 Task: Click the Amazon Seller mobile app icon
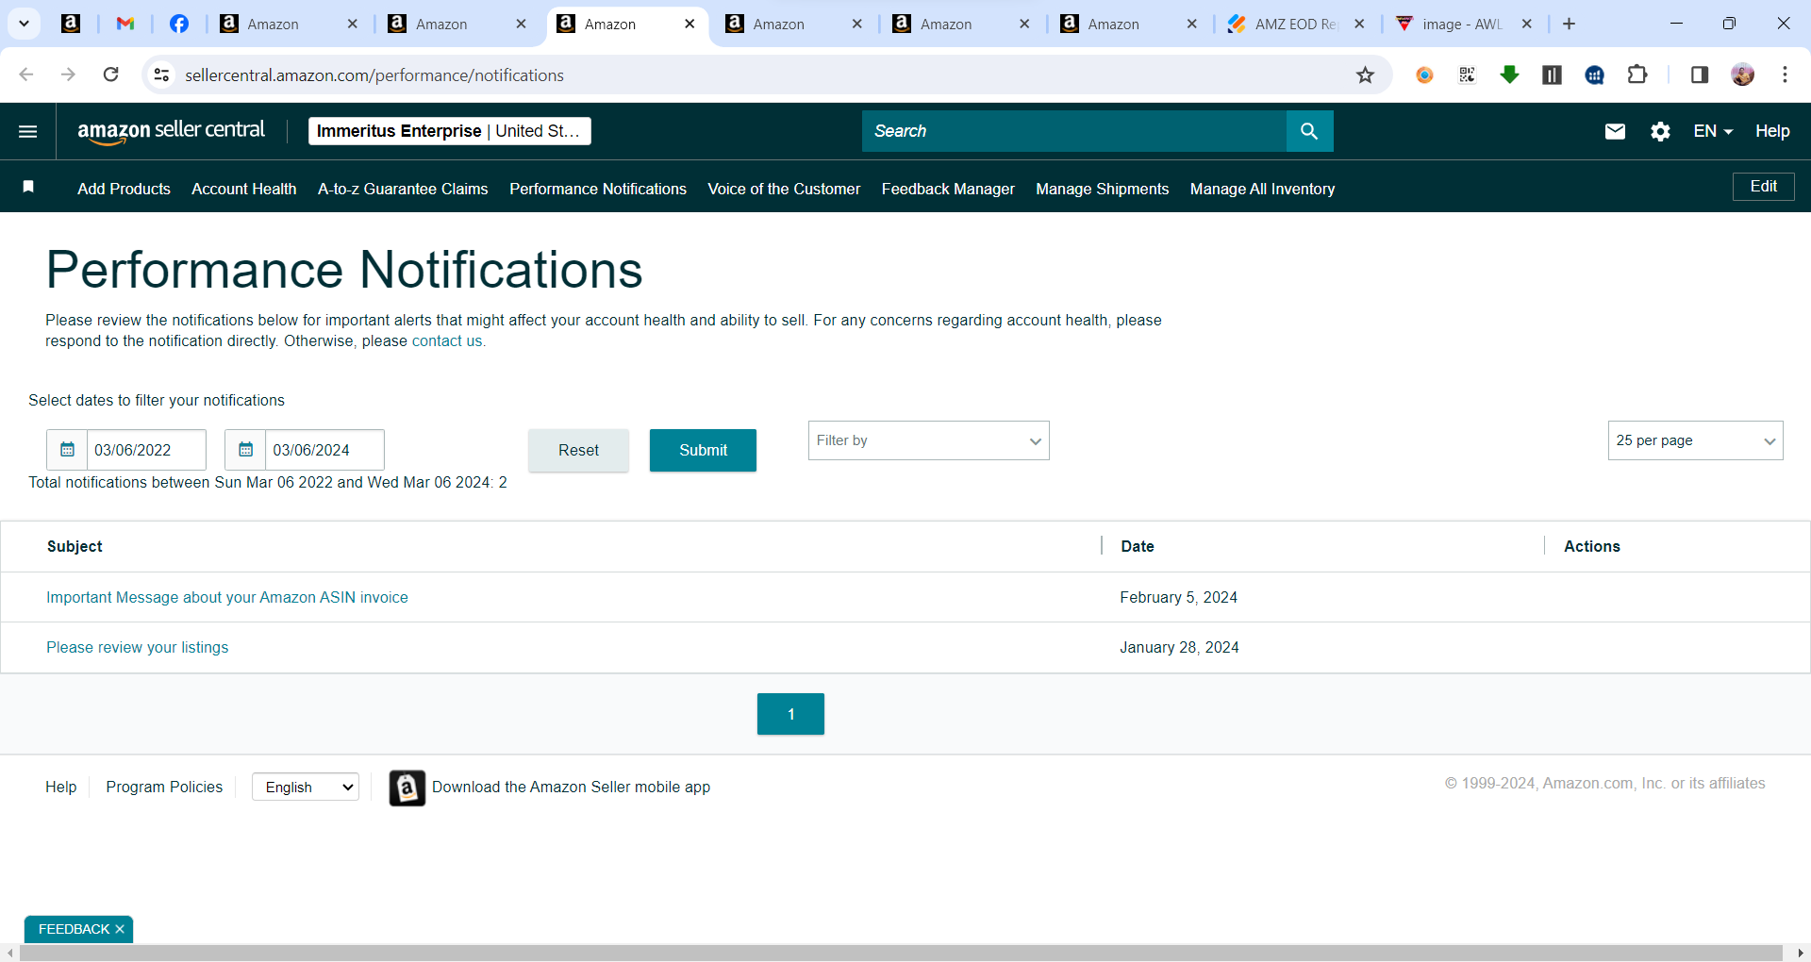click(407, 788)
